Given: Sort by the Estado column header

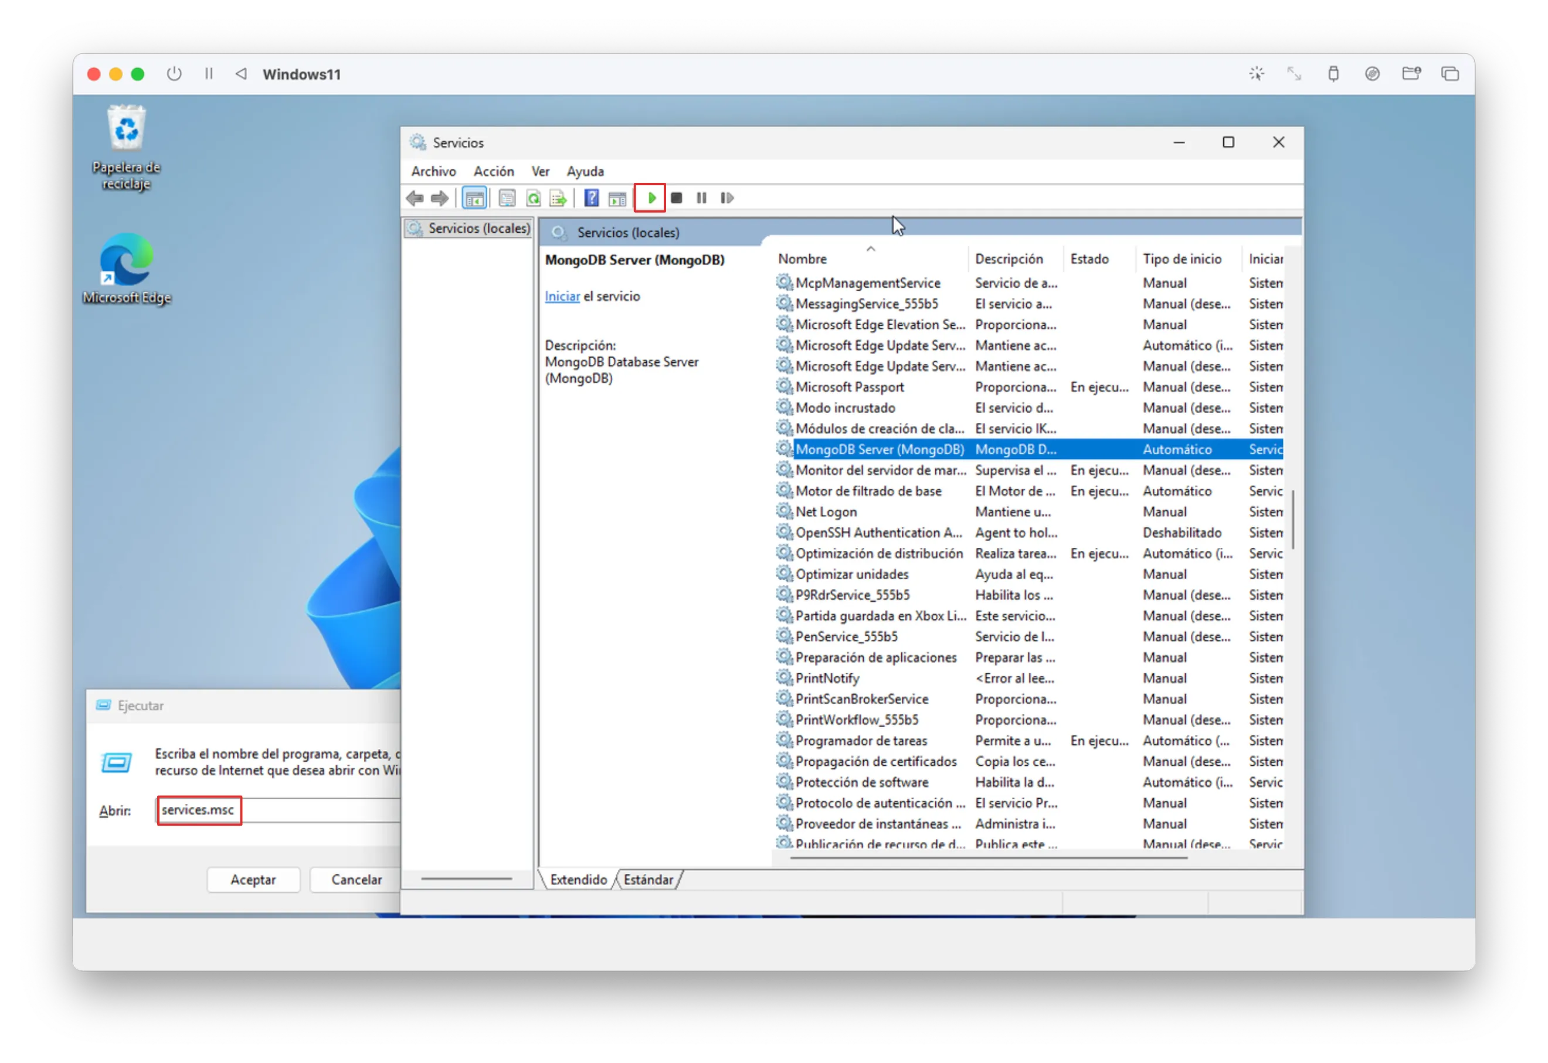Looking at the screenshot, I should click(1089, 259).
